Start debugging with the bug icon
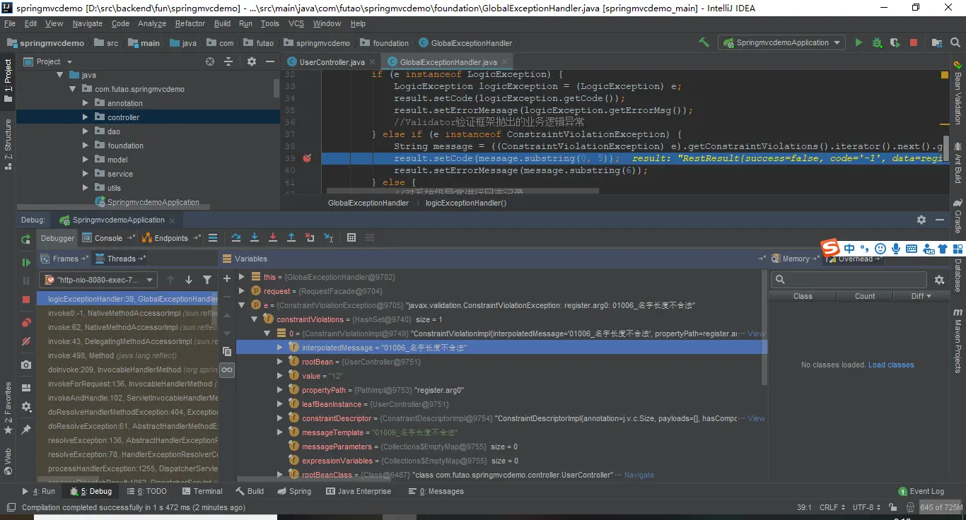The width and height of the screenshot is (966, 520). point(877,42)
